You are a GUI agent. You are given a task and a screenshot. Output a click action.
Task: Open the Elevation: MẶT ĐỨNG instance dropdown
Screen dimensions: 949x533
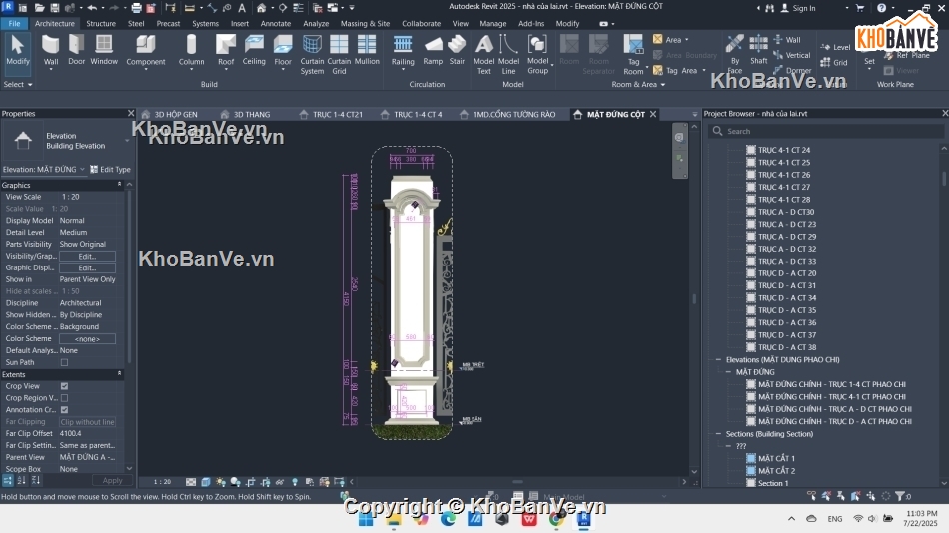[82, 170]
